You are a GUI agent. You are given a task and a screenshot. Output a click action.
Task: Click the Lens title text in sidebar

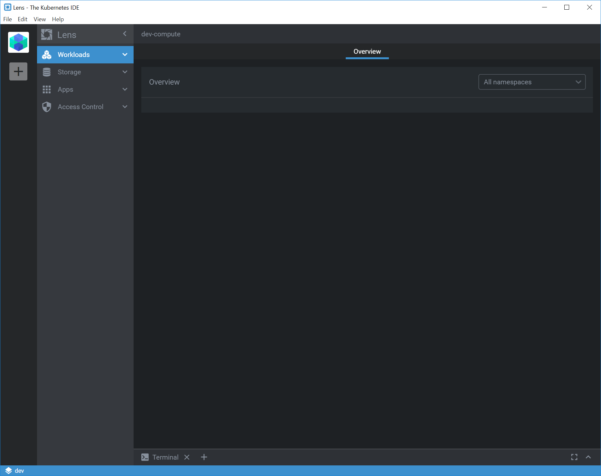tap(67, 35)
